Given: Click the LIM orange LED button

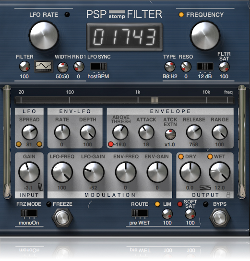Looking at the screenshot, I should pos(157,204).
